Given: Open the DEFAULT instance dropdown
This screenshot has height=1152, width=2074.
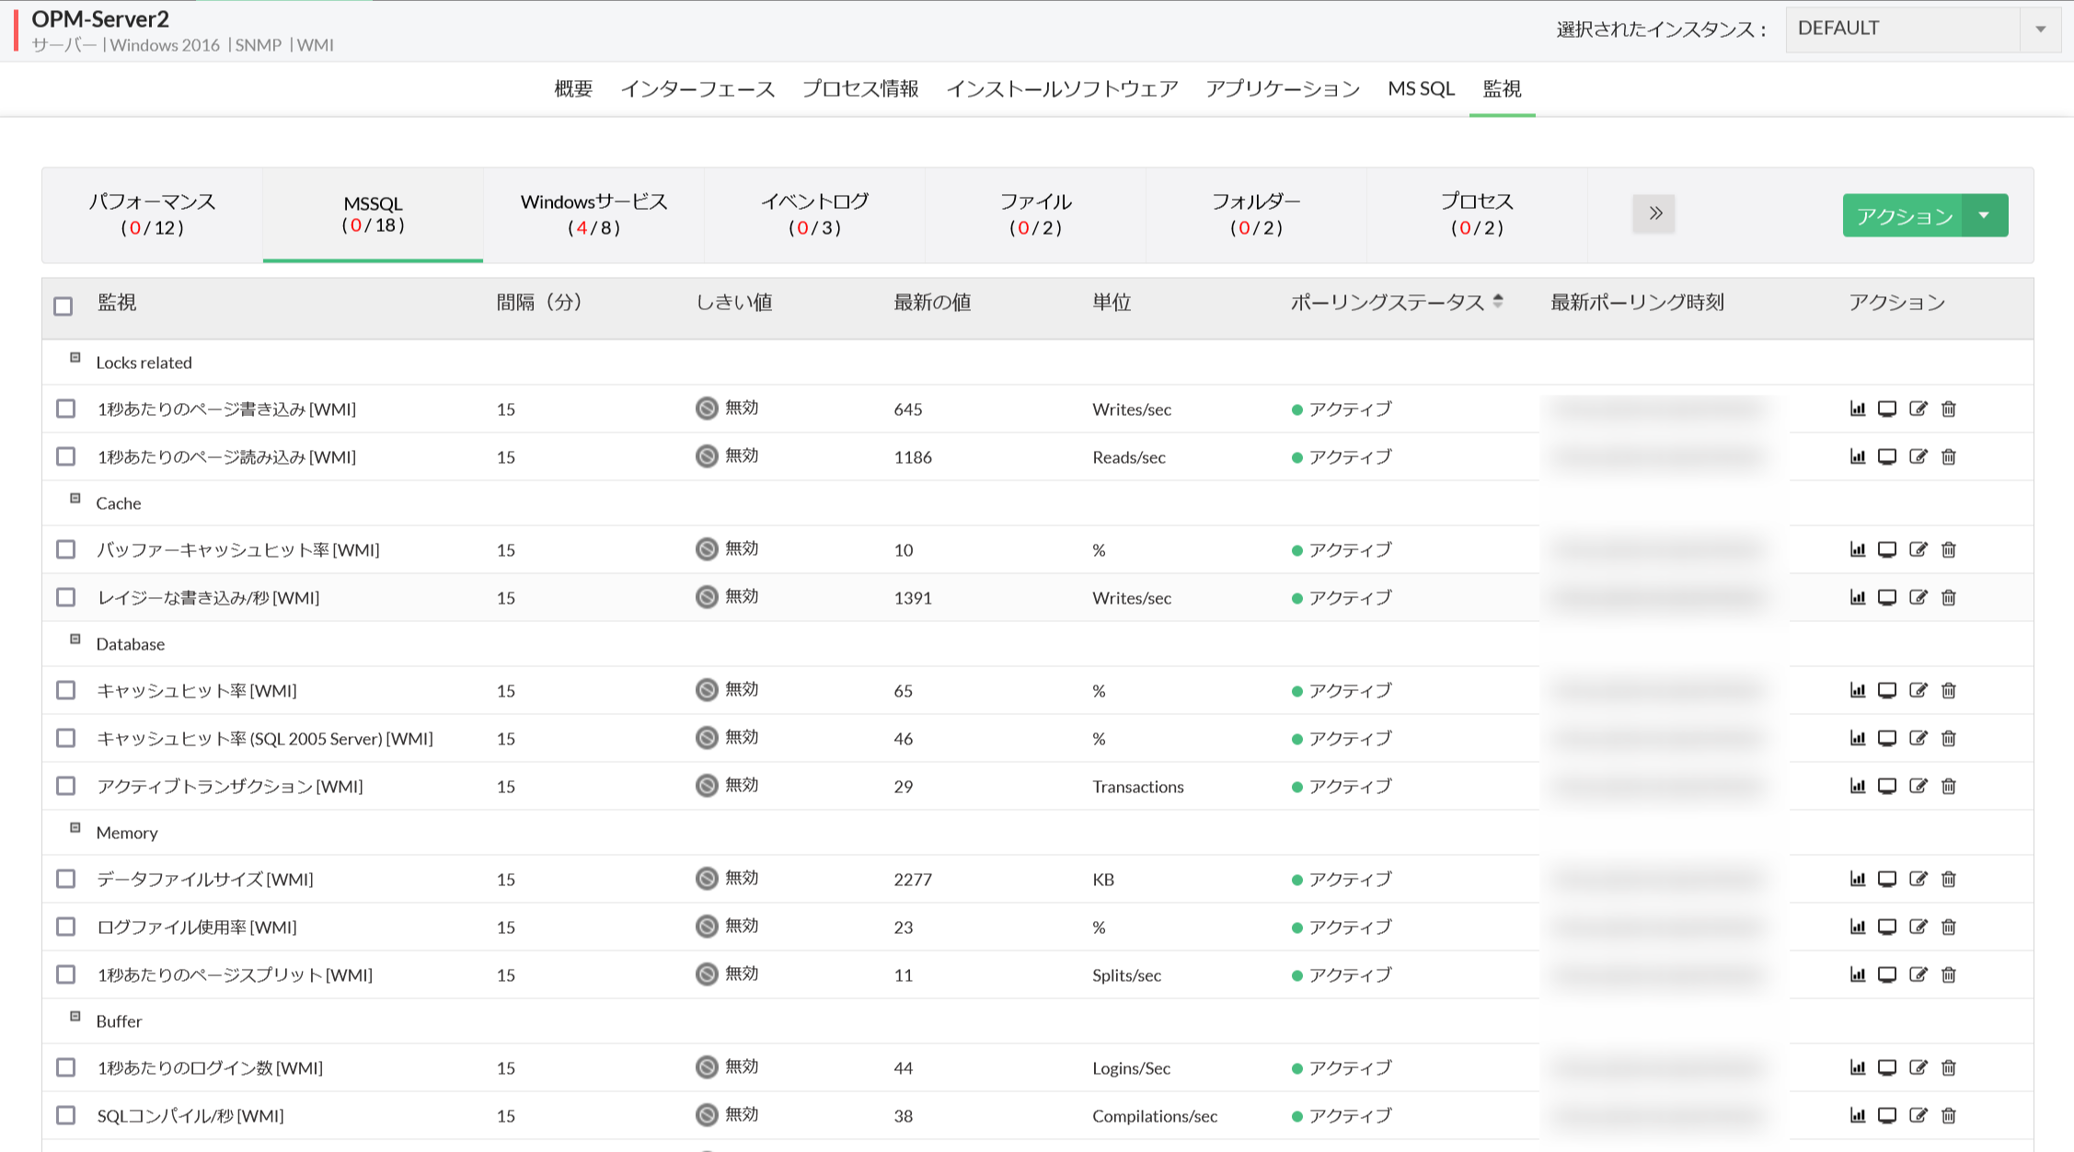Looking at the screenshot, I should [1921, 29].
